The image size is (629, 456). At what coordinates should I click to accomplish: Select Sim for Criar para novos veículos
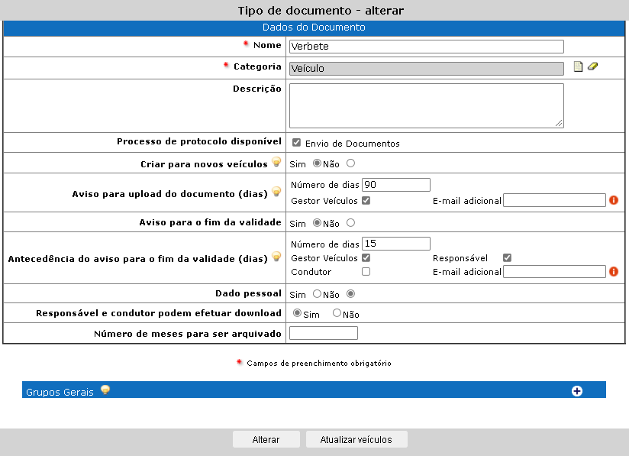pos(317,163)
